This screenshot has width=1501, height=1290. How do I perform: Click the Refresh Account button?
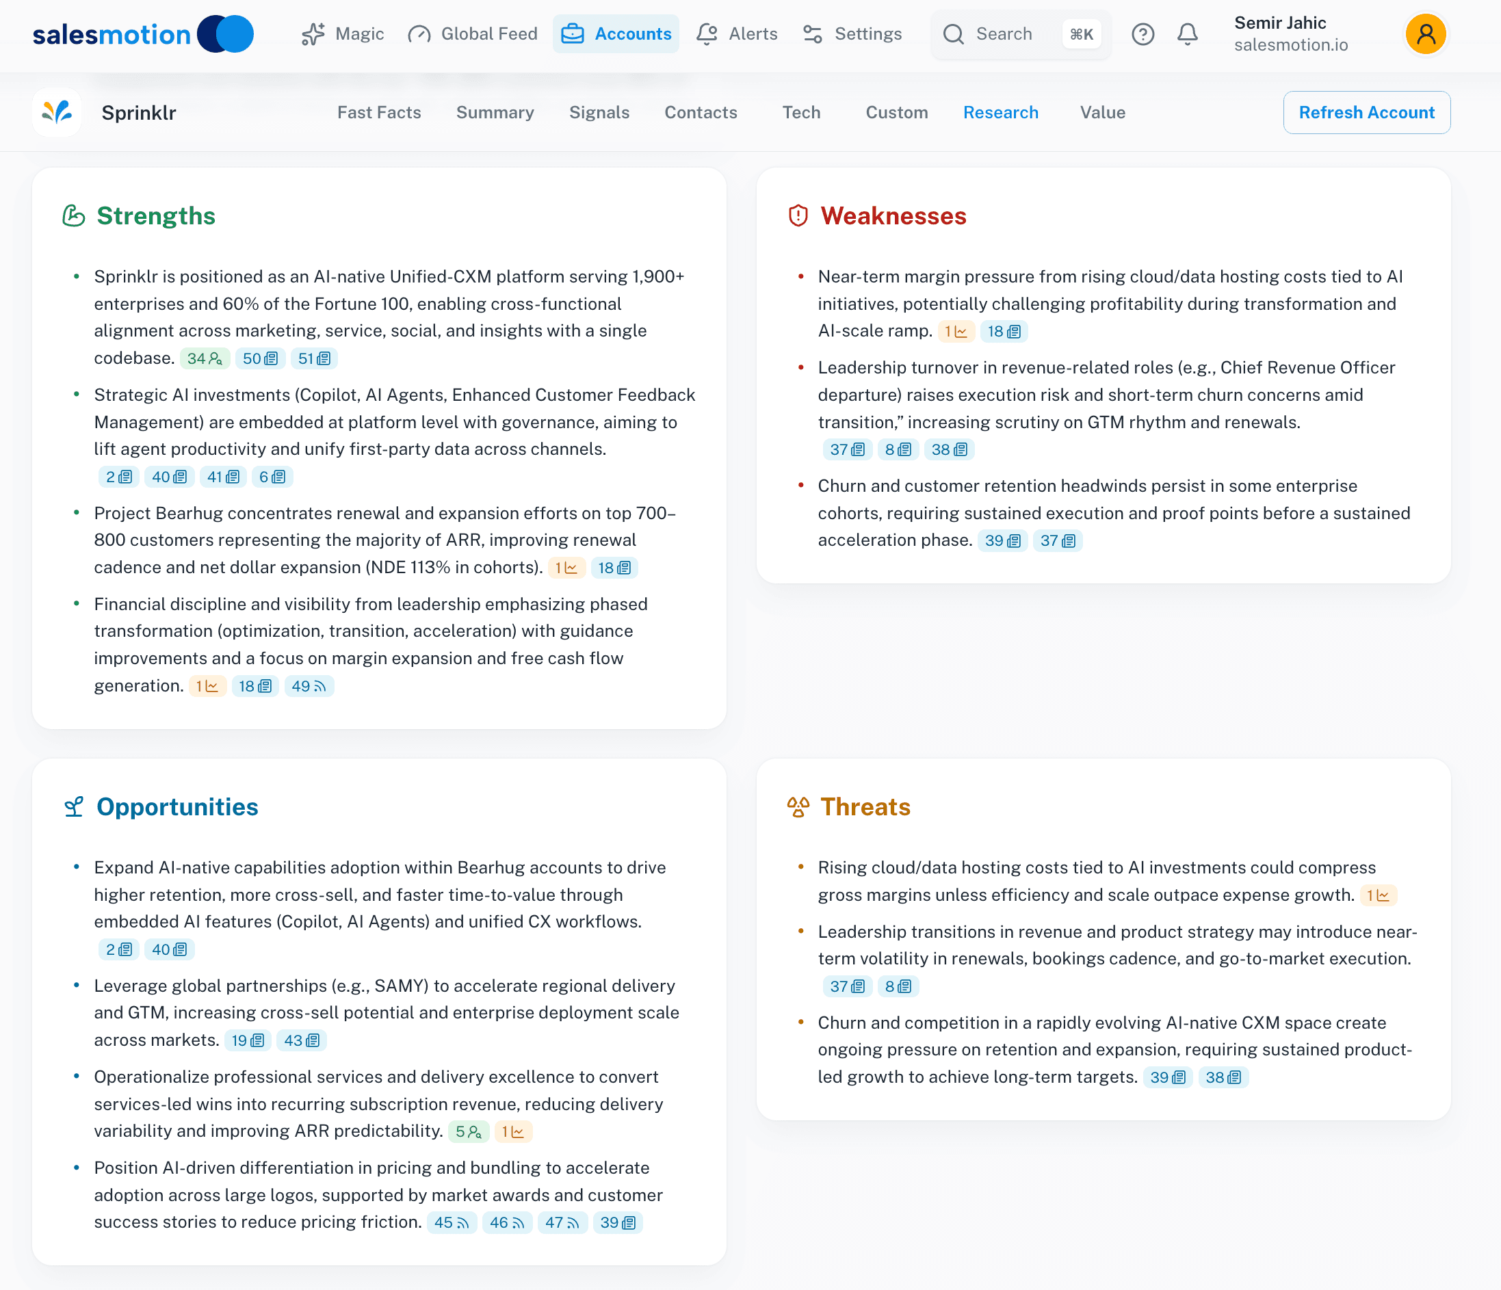tap(1366, 112)
